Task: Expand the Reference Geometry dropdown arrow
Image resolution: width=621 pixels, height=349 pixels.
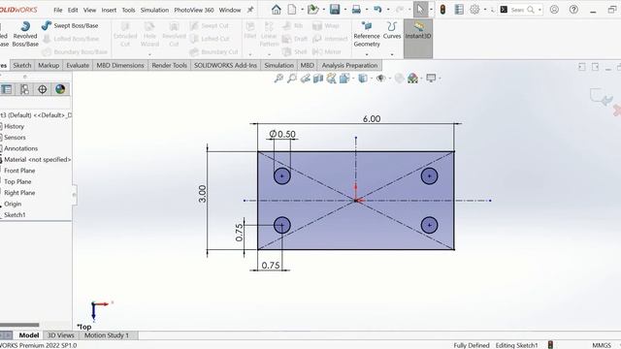Action: click(x=367, y=54)
